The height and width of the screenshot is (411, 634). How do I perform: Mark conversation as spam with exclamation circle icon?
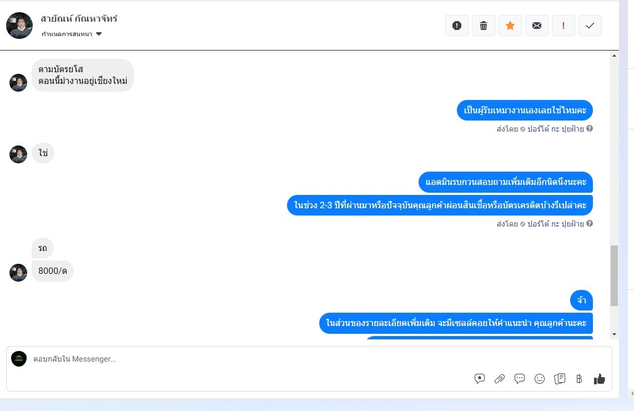(457, 26)
